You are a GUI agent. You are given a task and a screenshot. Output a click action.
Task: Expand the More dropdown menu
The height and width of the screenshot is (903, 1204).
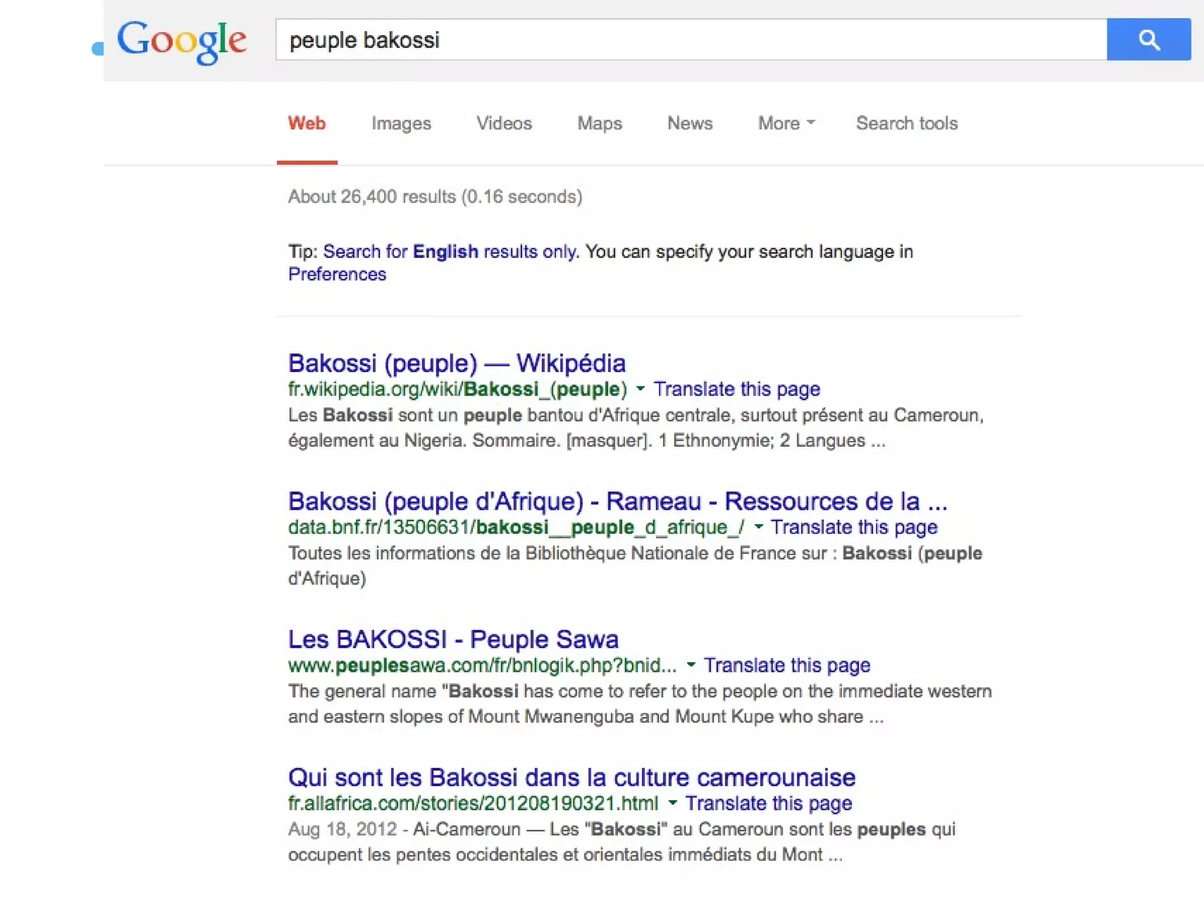pyautogui.click(x=786, y=123)
